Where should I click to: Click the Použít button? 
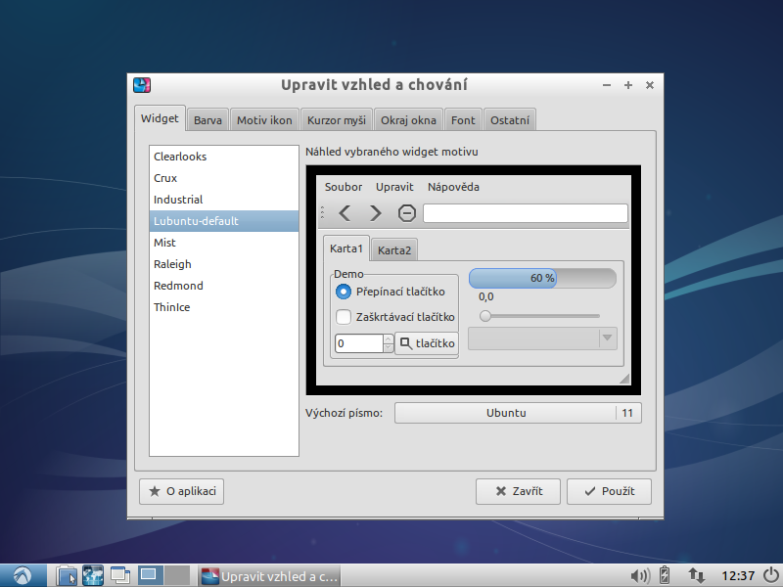[609, 491]
